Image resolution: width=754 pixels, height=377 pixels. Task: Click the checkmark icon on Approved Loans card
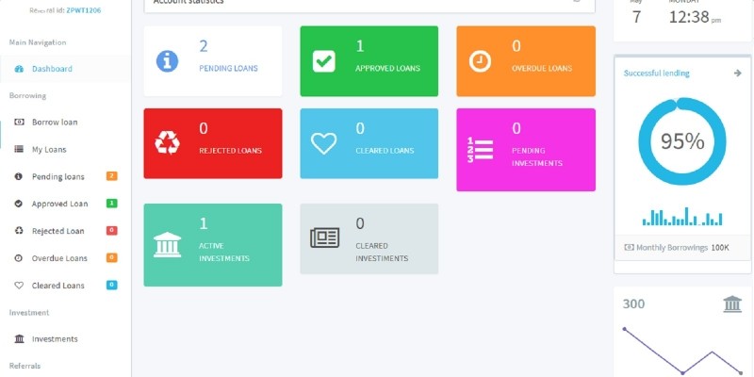(x=323, y=61)
